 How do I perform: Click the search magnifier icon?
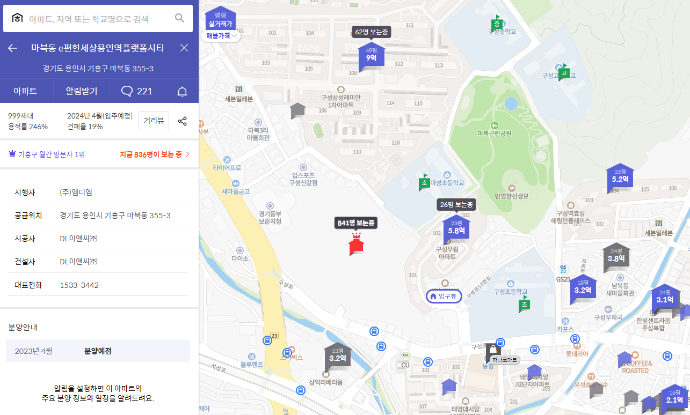(179, 18)
